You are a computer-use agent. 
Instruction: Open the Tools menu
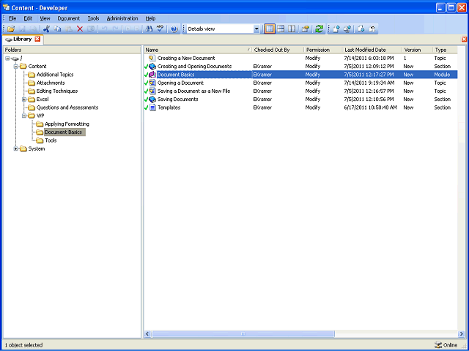point(93,18)
